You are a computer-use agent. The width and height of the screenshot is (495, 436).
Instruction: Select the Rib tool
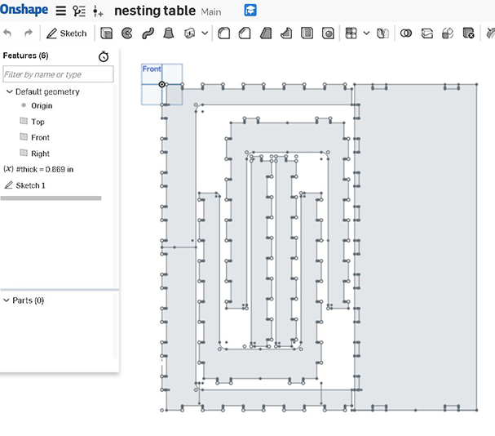click(x=286, y=33)
